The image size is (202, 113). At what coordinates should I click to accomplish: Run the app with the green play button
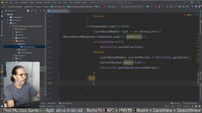[148, 7]
